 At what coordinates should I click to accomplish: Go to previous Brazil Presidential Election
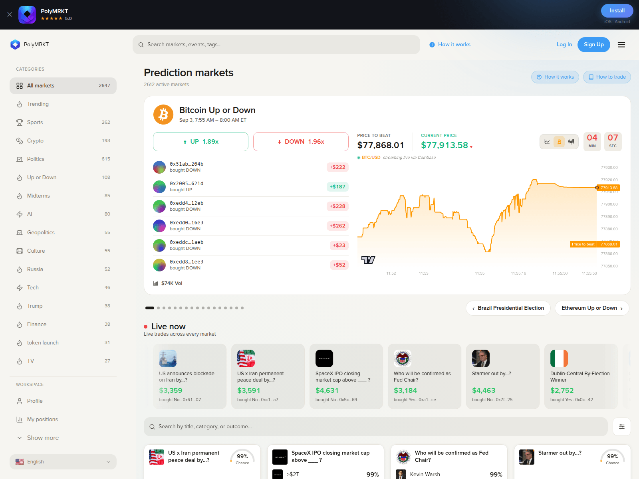pyautogui.click(x=508, y=308)
